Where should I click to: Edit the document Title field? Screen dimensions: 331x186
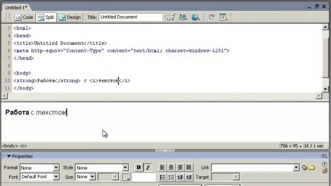coord(130,17)
